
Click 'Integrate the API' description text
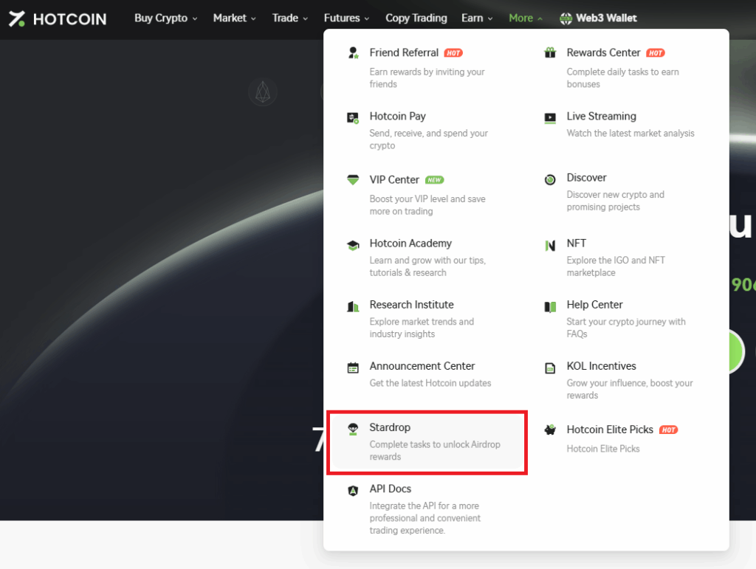point(425,518)
